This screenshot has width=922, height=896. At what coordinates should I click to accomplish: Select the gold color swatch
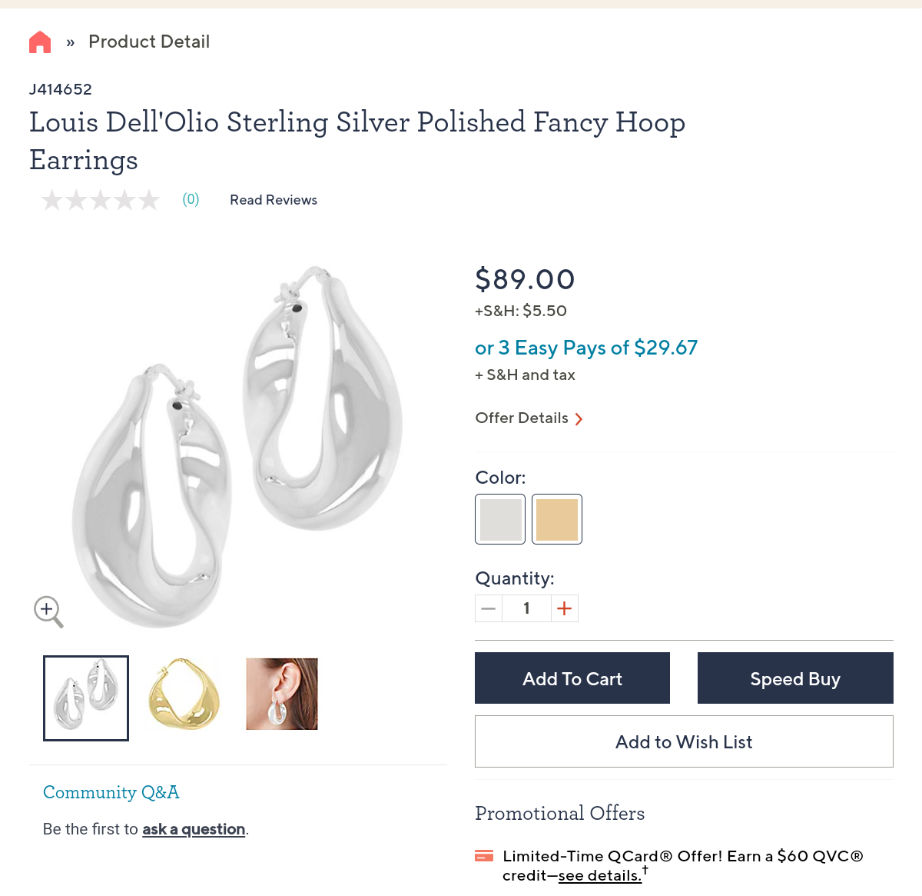pyautogui.click(x=557, y=519)
